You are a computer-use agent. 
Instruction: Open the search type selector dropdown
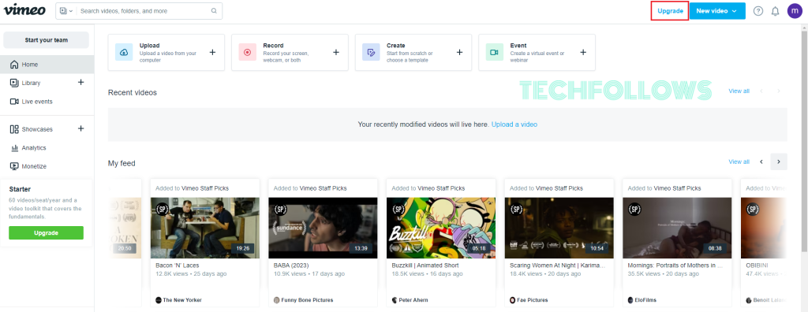point(66,11)
